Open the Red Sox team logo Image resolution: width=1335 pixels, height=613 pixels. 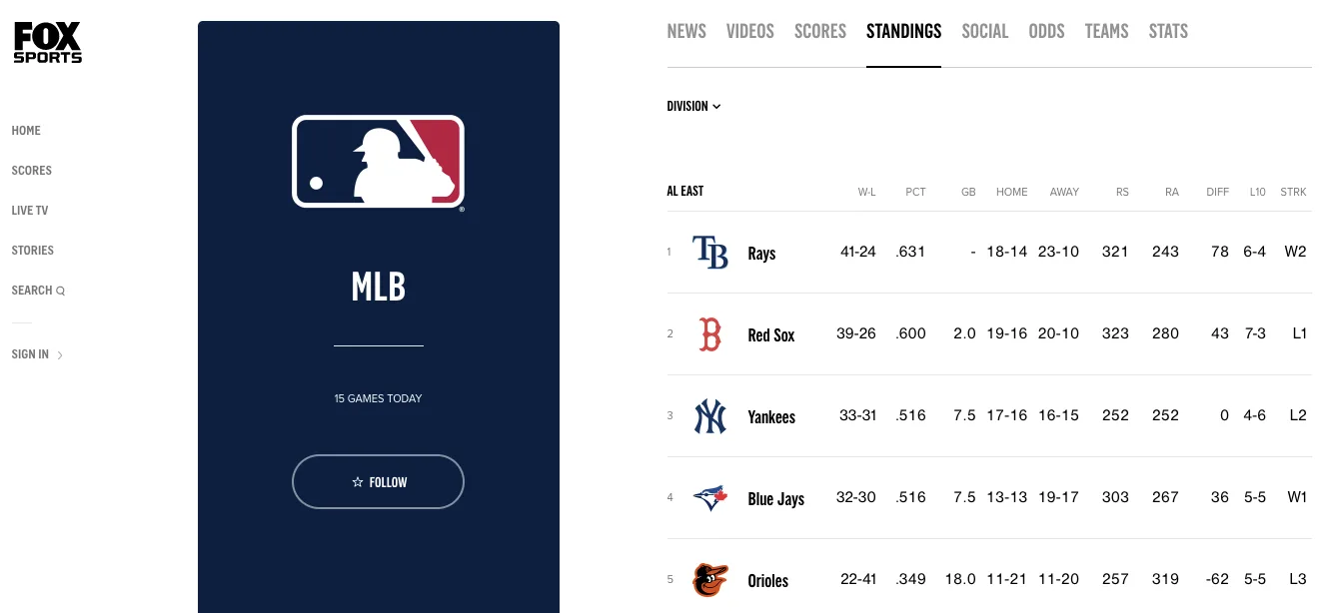[709, 334]
